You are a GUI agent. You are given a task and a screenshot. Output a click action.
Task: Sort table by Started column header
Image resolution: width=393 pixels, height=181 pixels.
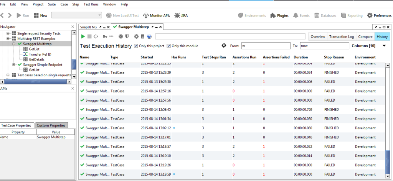147,57
